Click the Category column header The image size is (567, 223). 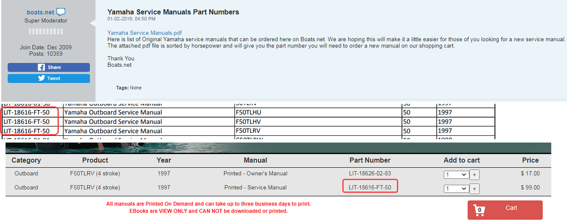click(26, 160)
